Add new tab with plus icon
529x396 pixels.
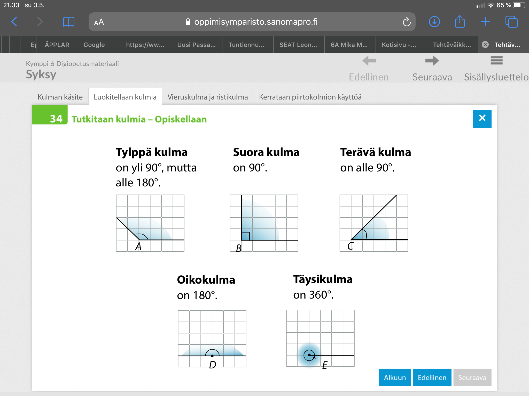point(485,22)
